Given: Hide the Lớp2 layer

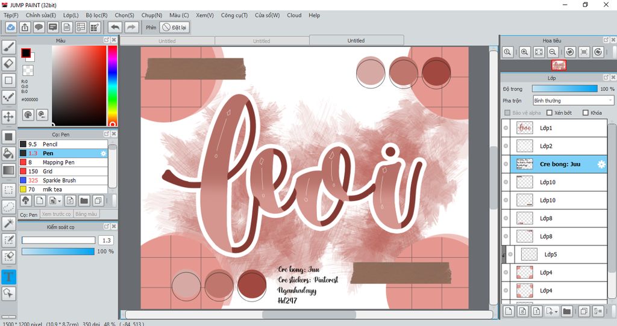Looking at the screenshot, I should coord(506,146).
